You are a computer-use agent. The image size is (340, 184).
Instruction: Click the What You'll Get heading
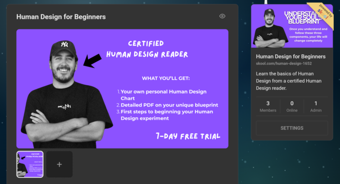click(166, 78)
